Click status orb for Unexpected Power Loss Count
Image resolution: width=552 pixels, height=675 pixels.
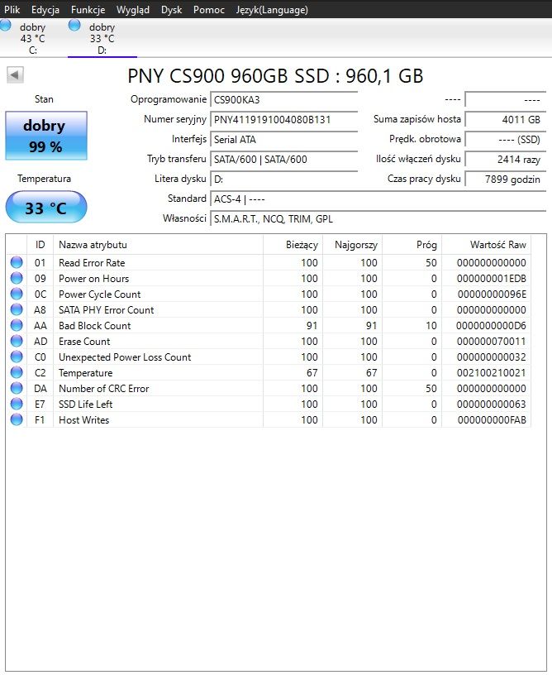(x=17, y=357)
